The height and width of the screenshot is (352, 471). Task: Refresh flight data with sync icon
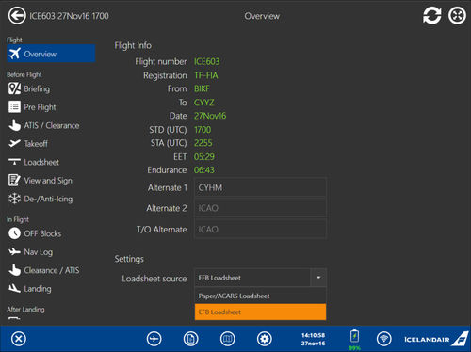click(x=432, y=16)
